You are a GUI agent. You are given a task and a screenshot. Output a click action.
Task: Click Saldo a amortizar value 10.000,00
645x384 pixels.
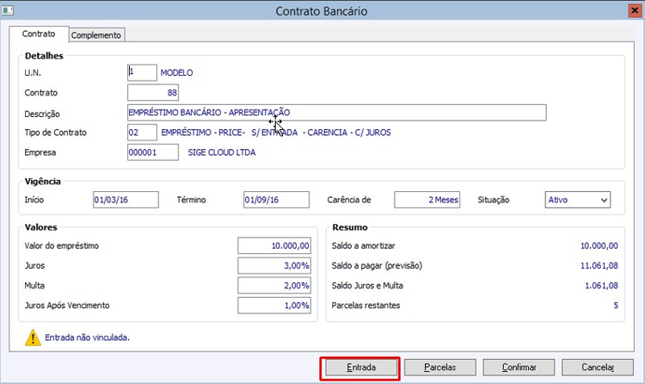599,246
